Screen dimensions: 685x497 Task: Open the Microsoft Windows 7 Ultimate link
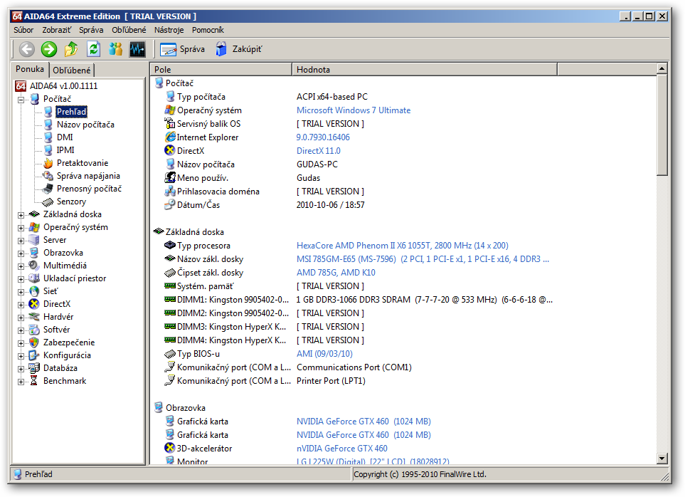tap(354, 110)
